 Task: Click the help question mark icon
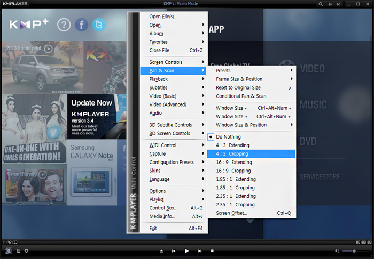64,25
